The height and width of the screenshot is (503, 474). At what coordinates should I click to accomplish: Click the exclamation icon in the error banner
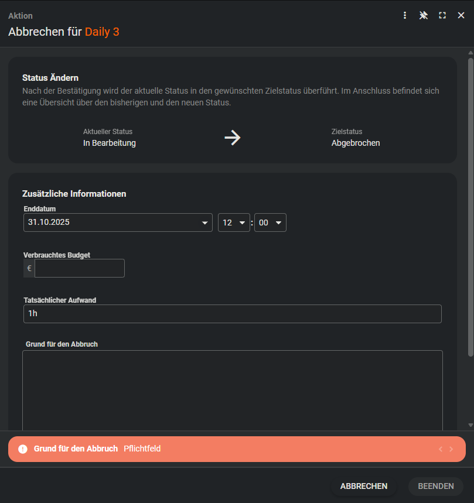[23, 449]
